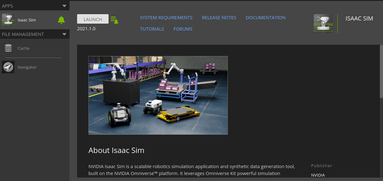Open the FORUMS link
Viewport: 383px width, 181px height.
coord(183,29)
